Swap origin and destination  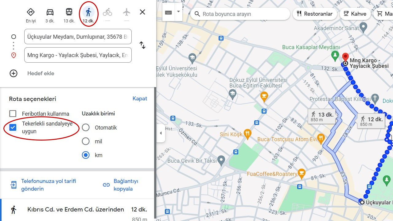click(x=142, y=45)
